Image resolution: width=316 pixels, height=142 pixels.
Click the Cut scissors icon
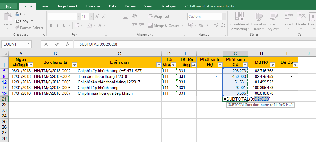[x=16, y=14]
